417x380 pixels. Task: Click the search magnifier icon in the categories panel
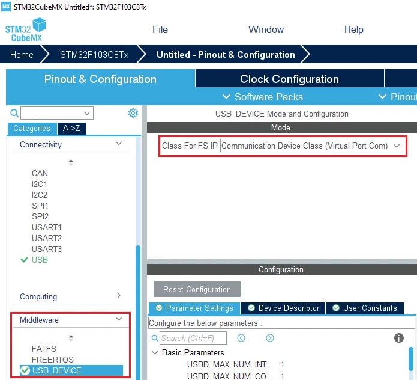[14, 113]
